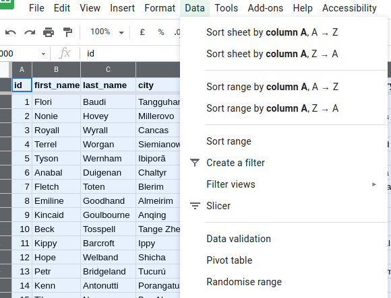Click the city header cell
391x298 pixels.
point(158,85)
